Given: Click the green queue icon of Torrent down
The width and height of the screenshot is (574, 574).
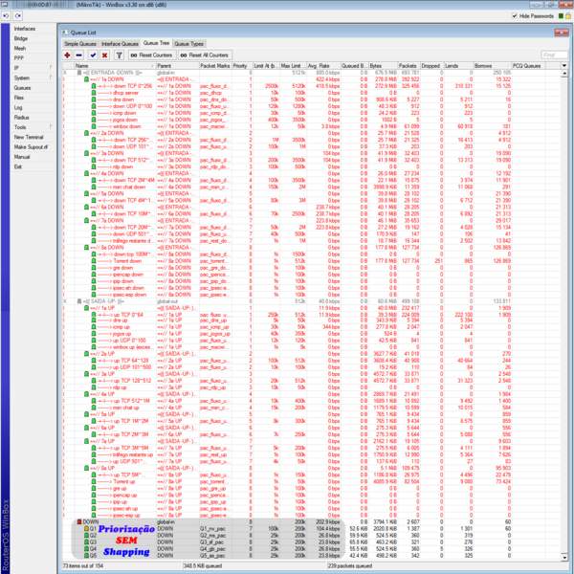Looking at the screenshot, I should (94, 261).
